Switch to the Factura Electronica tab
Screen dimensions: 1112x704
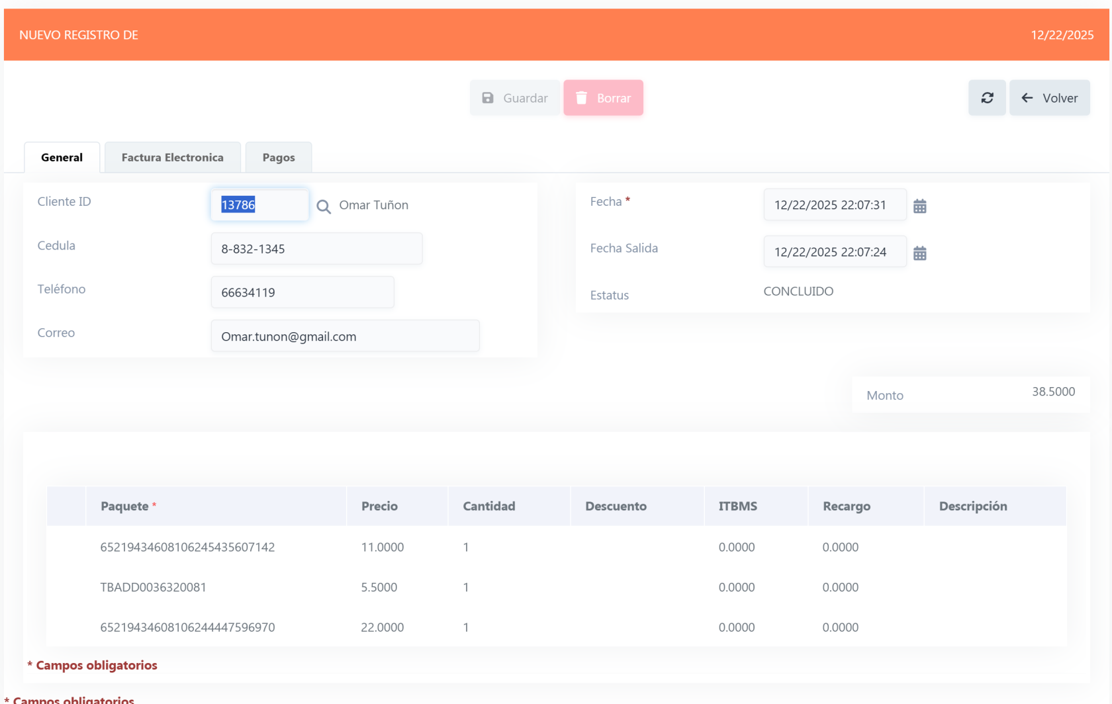172,157
